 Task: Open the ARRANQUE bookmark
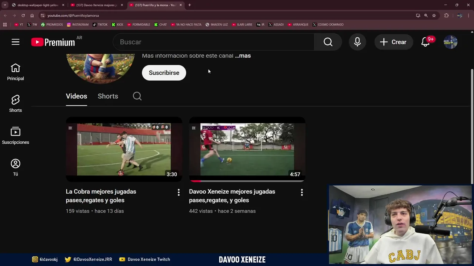pyautogui.click(x=298, y=24)
